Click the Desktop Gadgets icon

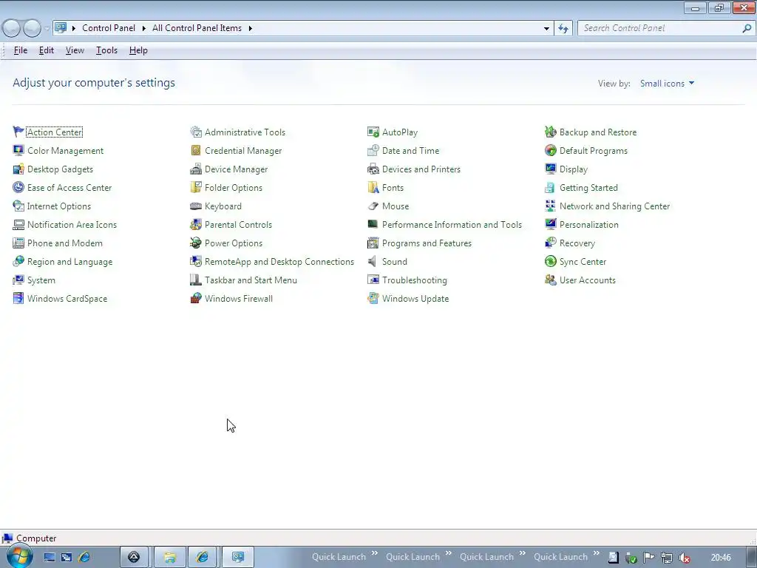(18, 169)
